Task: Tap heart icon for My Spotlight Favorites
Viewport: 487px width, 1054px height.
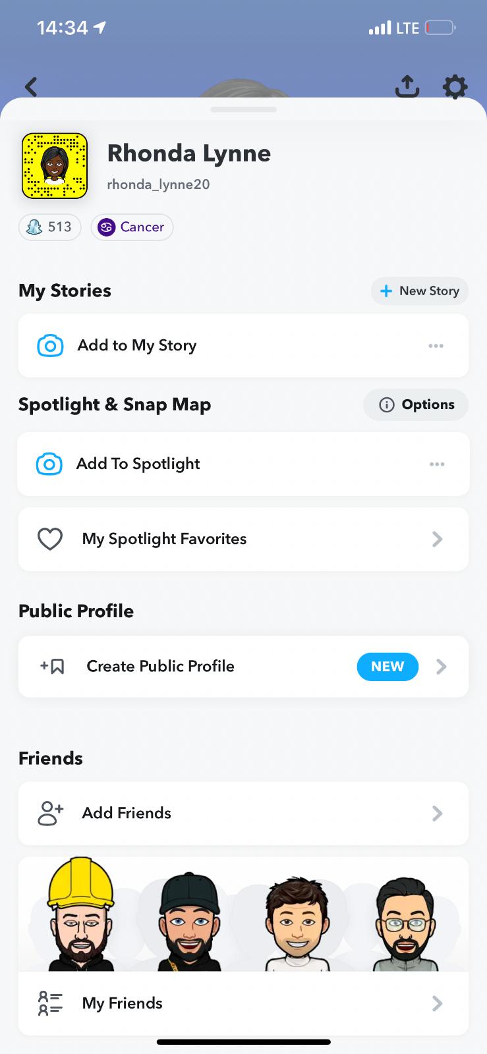Action: tap(50, 540)
